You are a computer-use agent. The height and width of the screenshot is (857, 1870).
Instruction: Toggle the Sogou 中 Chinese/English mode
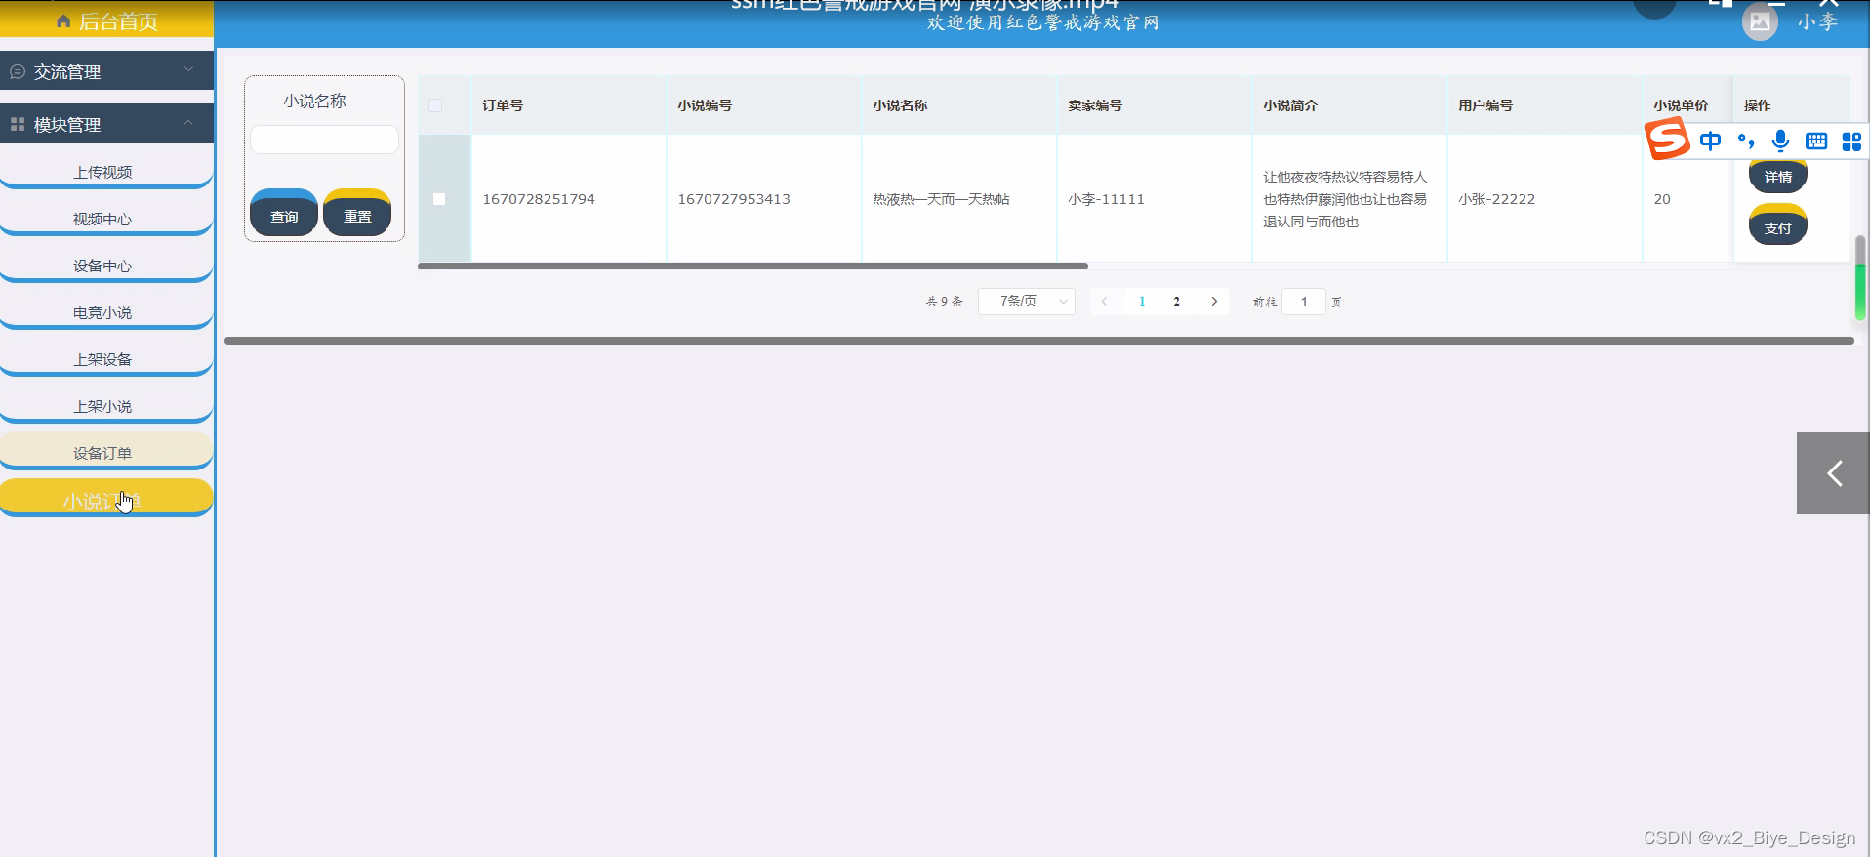[x=1710, y=141]
